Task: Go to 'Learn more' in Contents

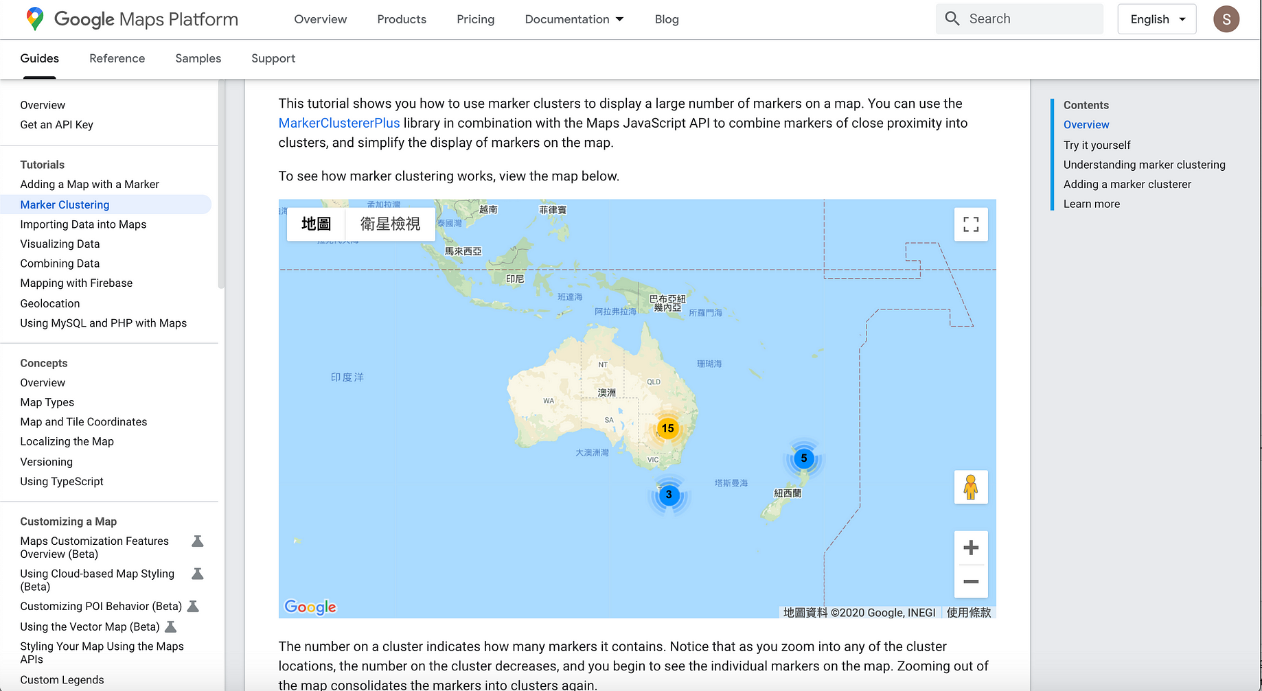Action: pos(1092,204)
